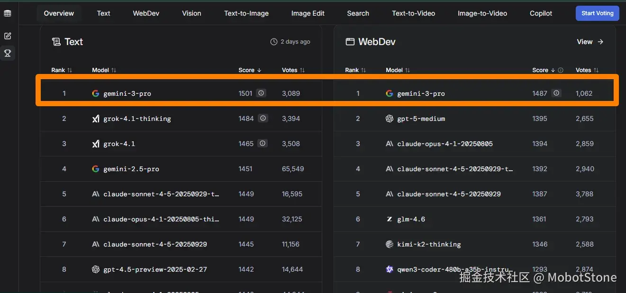Click Anthropic logo beside claude-opus-4-1-20250805

pos(390,144)
